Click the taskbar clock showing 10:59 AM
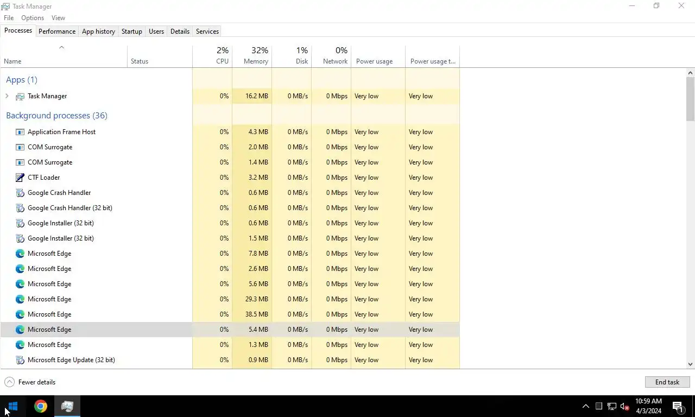 tap(648, 406)
